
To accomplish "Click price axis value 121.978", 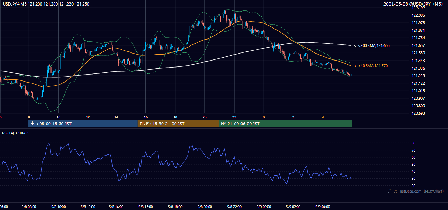I will [419, 23].
